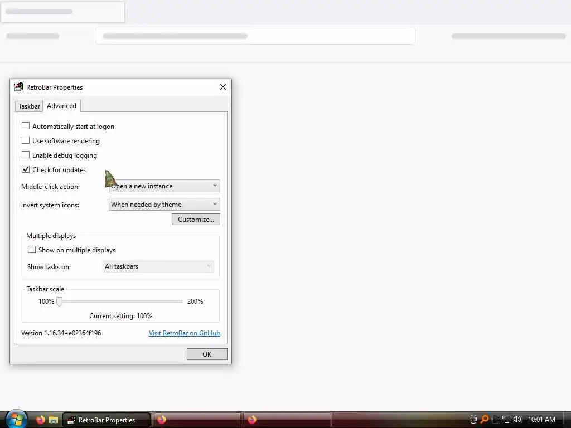Click the dashed-square tray icon
571x428 pixels.
click(496, 419)
